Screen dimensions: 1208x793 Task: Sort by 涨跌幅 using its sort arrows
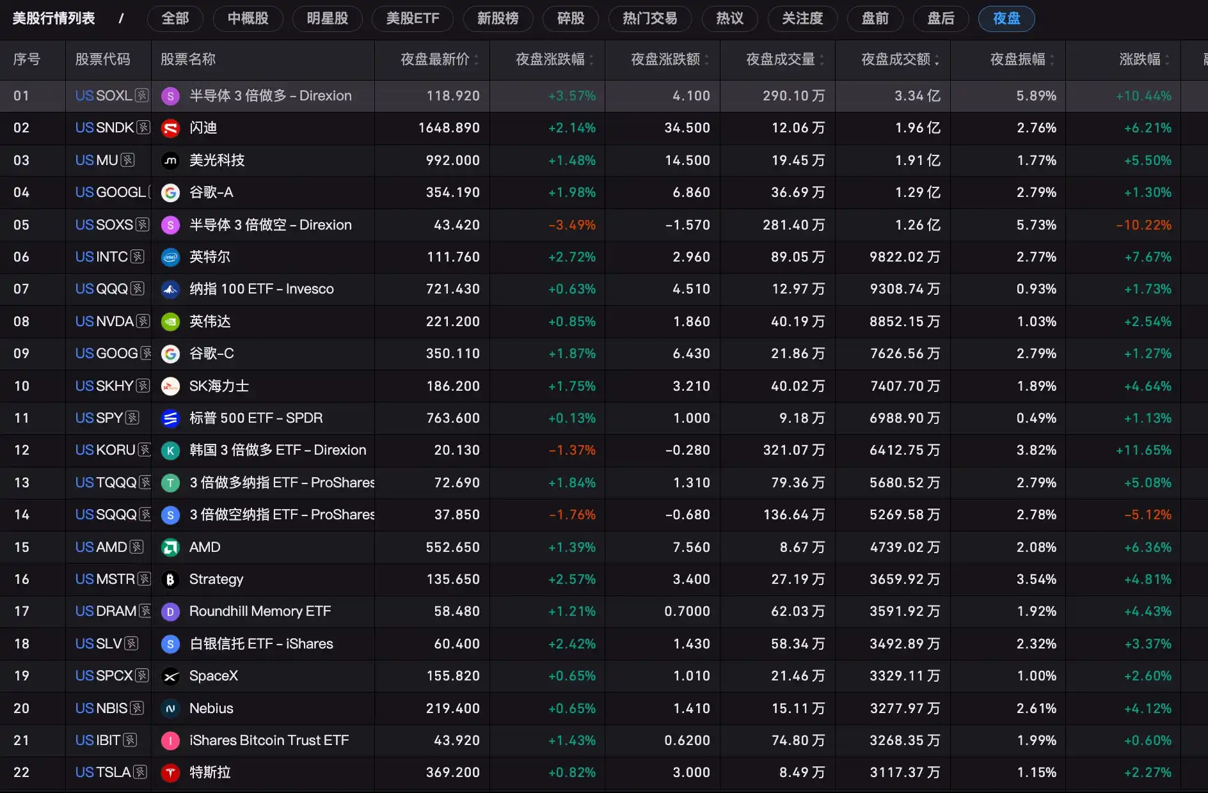[x=1168, y=59]
